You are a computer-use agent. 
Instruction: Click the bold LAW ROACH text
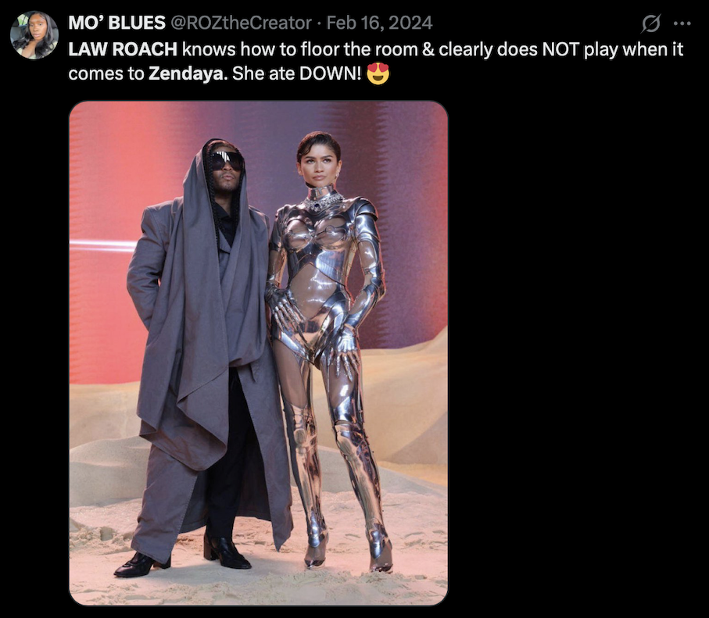(x=123, y=49)
